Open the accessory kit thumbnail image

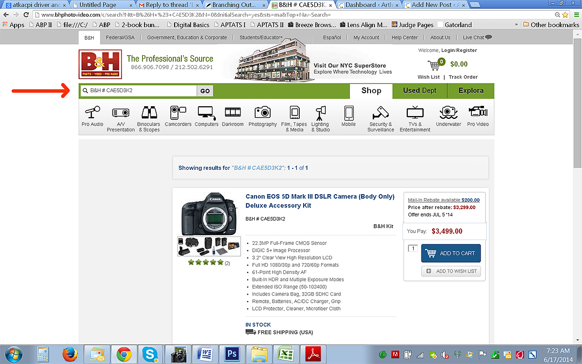(209, 247)
